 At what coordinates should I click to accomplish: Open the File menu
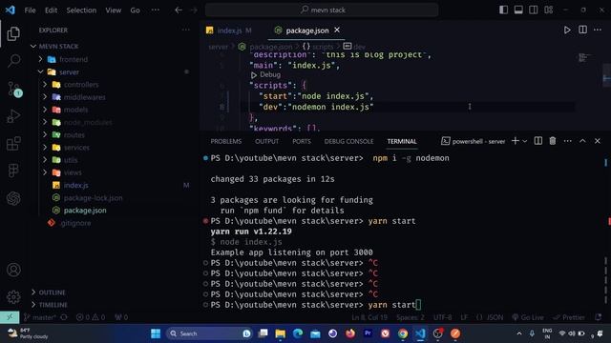(30, 10)
